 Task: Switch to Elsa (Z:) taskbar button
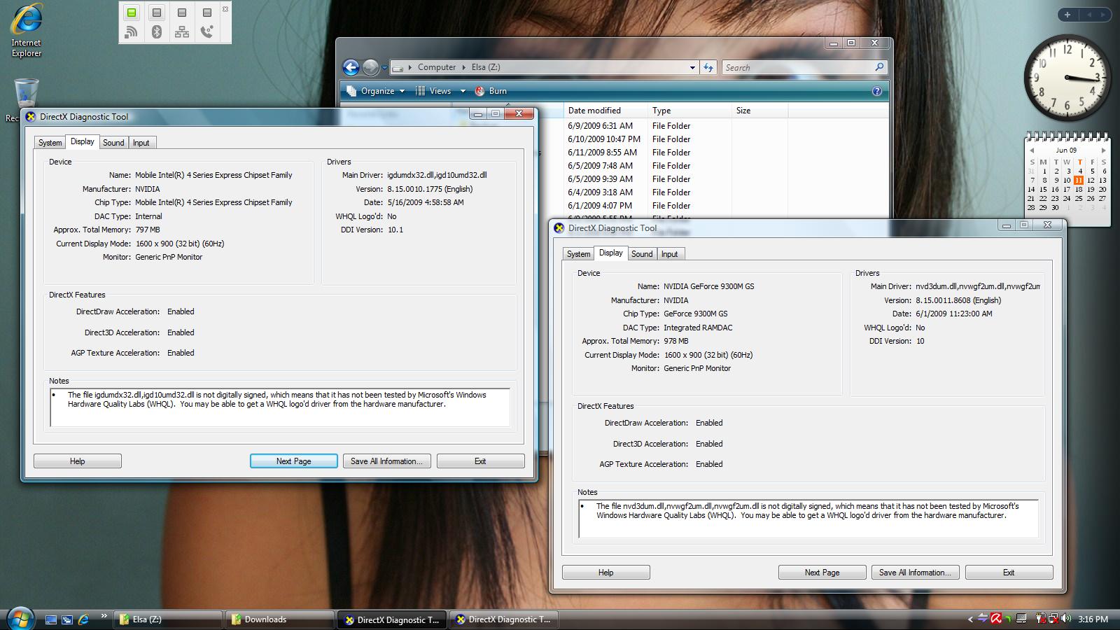(169, 619)
